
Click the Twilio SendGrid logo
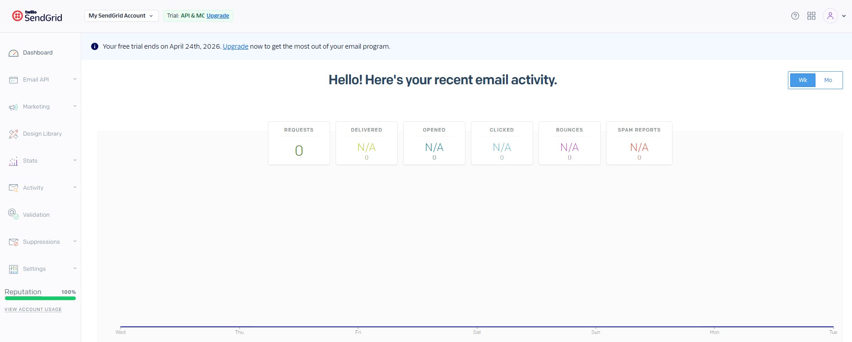point(37,16)
